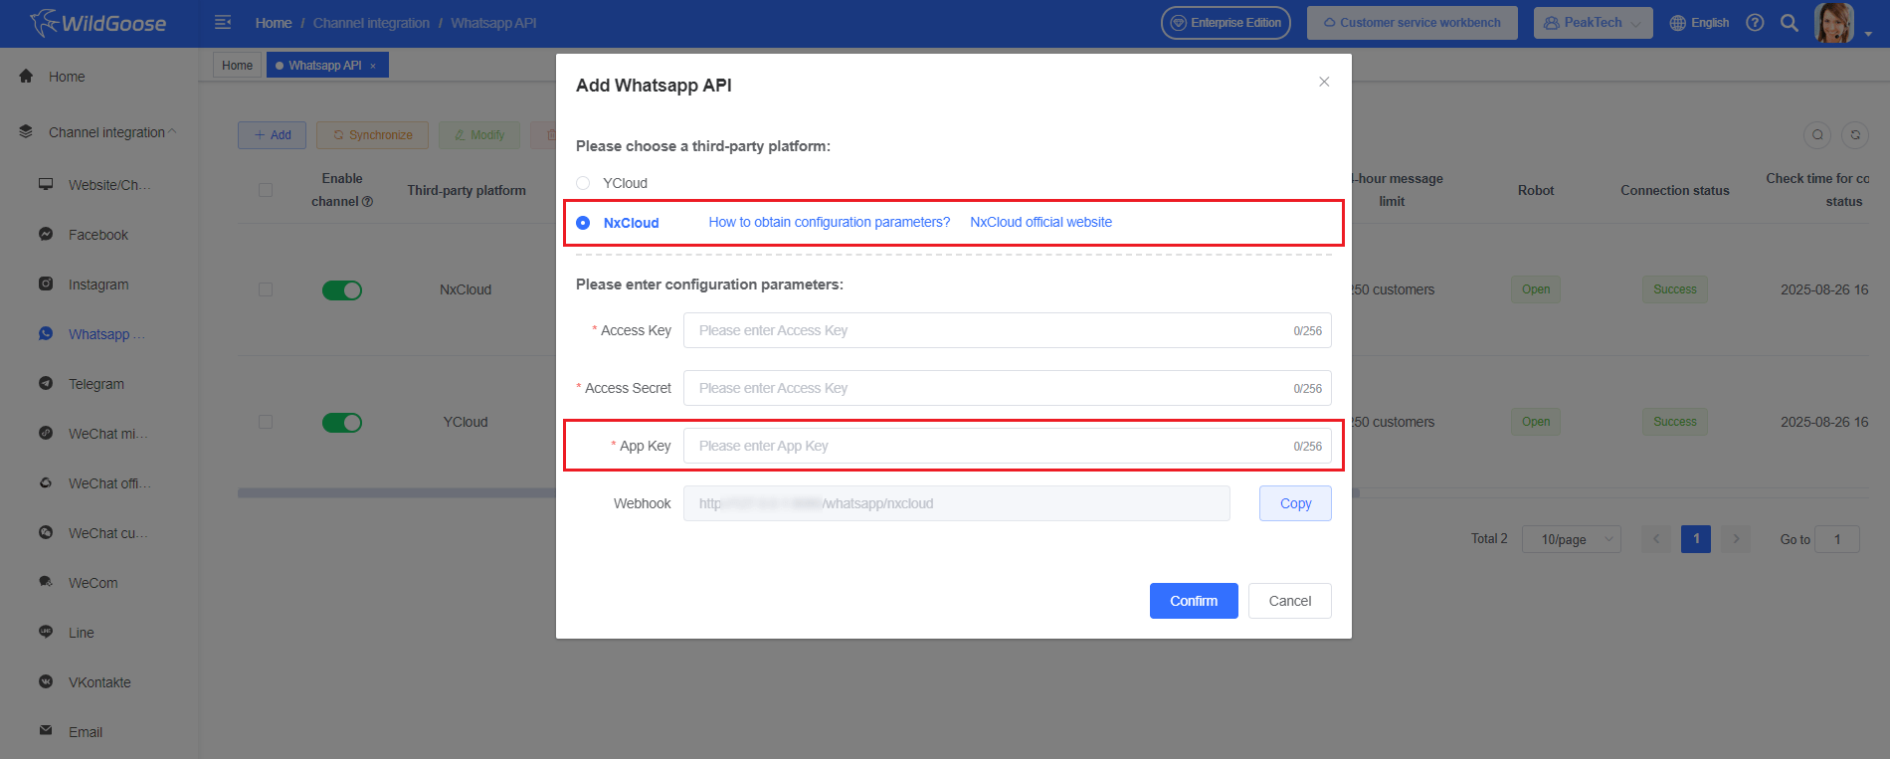Click the Confirm button
1890x759 pixels.
pos(1194,601)
